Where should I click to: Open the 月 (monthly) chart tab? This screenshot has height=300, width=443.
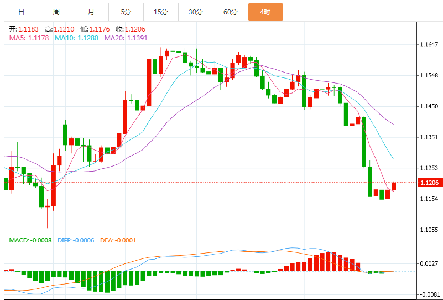click(91, 12)
